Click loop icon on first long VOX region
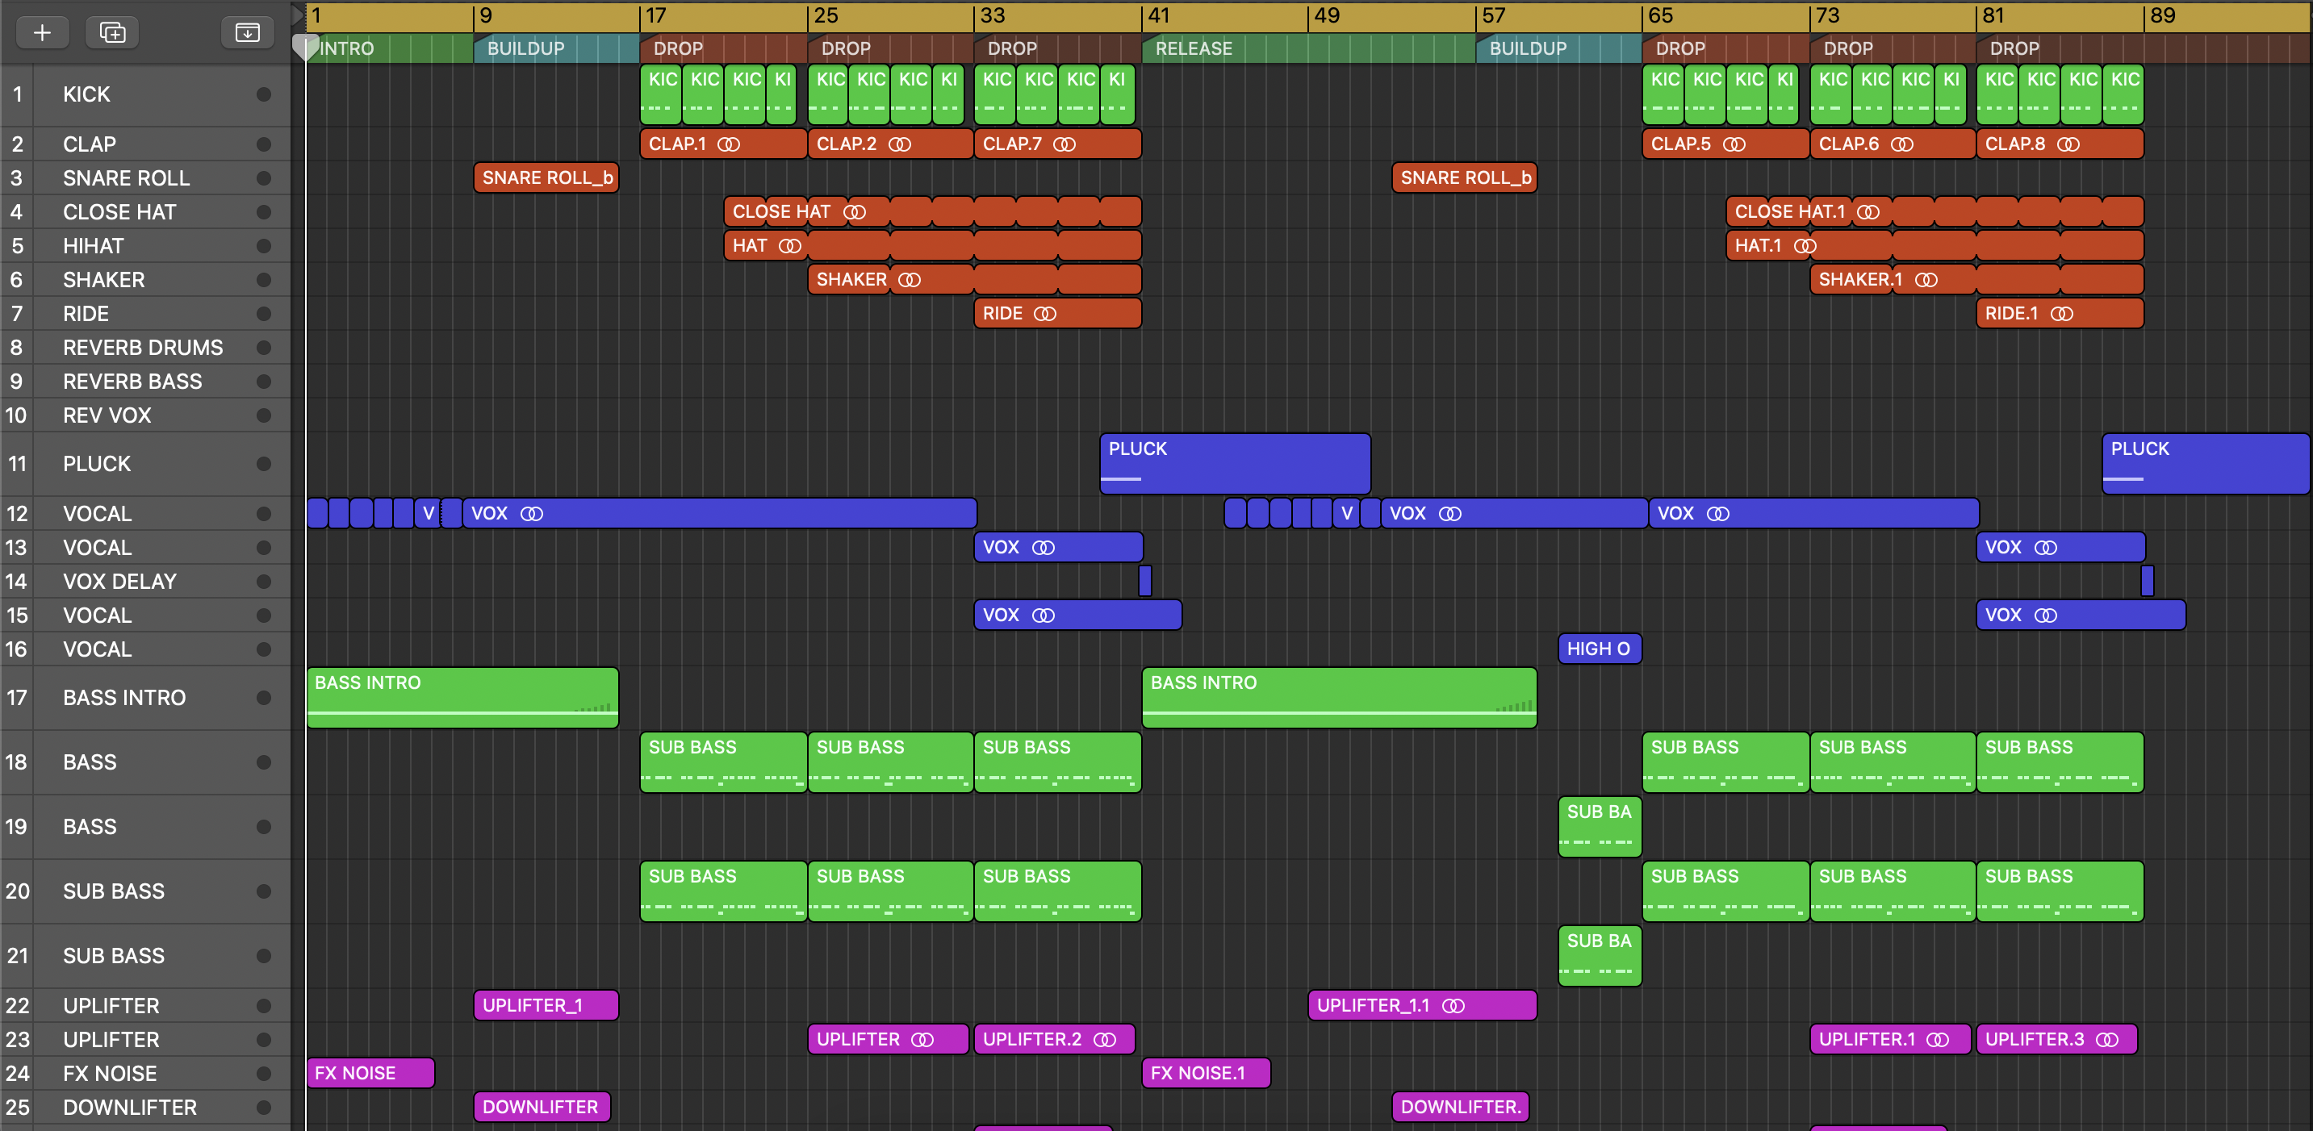This screenshot has width=2313, height=1131. pyautogui.click(x=532, y=513)
